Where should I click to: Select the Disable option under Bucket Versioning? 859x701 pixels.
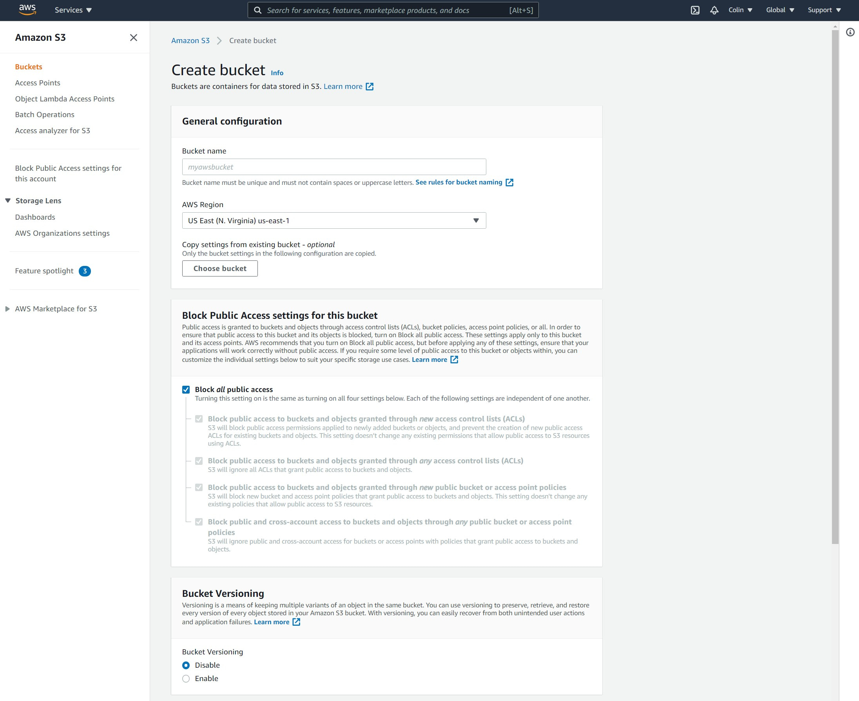pos(186,665)
